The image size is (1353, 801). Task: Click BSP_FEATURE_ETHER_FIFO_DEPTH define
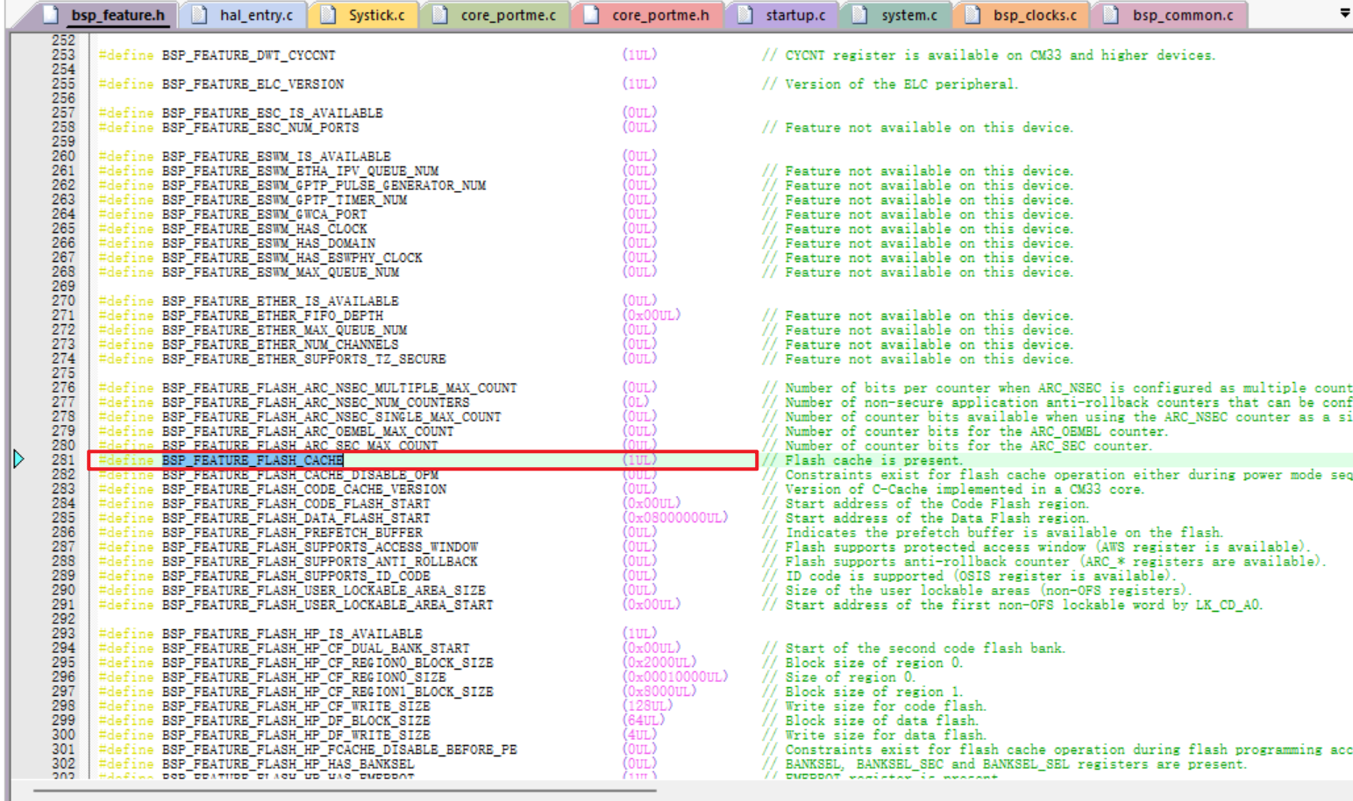click(272, 315)
